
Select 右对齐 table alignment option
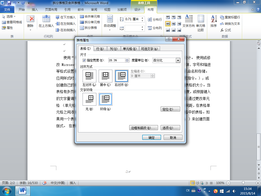(122, 76)
